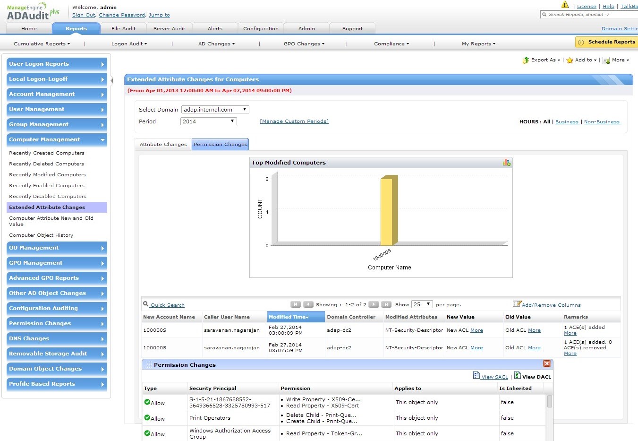The height and width of the screenshot is (441, 638).
Task: Close the Permission Changes panel
Action: tap(546, 364)
